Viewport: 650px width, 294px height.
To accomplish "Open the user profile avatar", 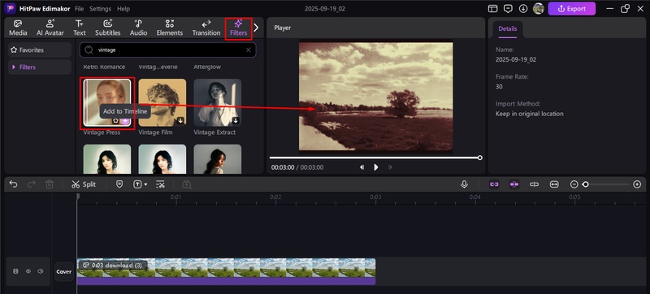I will click(538, 9).
